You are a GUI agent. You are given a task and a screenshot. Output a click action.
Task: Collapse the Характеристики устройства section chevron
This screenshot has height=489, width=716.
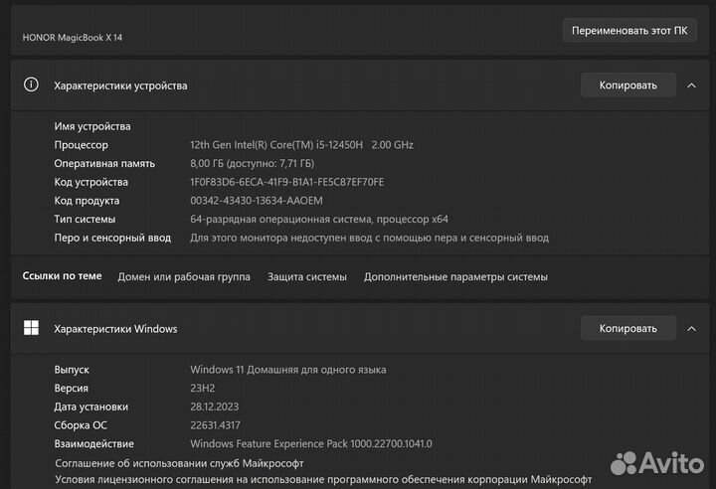pyautogui.click(x=691, y=85)
